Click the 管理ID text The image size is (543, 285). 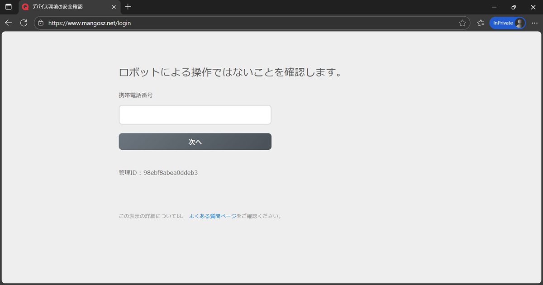158,172
